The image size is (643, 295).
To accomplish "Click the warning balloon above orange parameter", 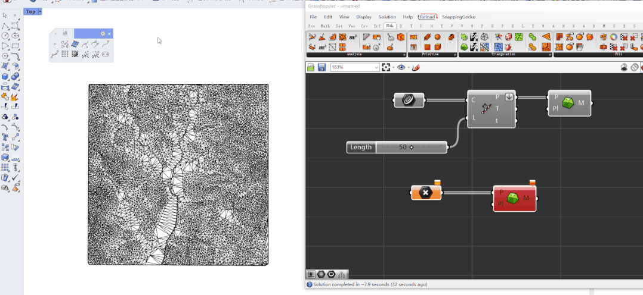I will 437,182.
